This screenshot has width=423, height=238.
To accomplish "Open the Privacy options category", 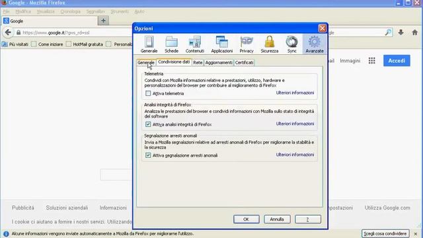I will coord(247,44).
